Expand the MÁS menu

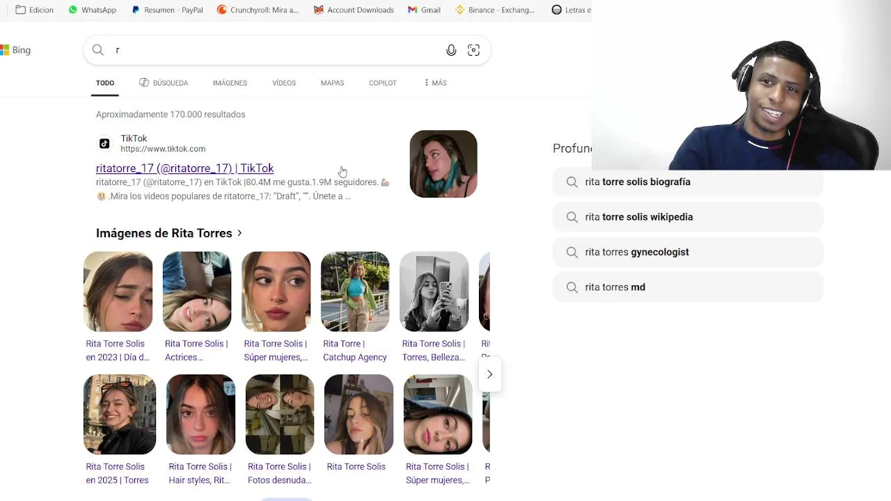[435, 83]
